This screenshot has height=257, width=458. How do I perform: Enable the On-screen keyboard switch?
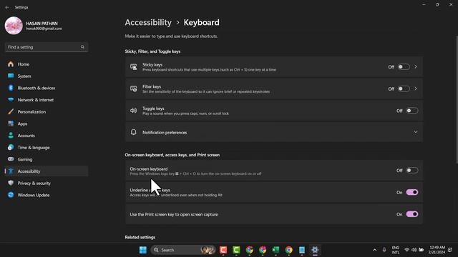point(412,171)
